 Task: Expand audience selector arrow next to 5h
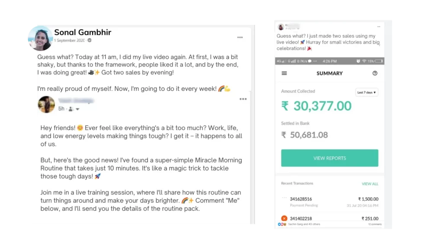click(x=77, y=109)
